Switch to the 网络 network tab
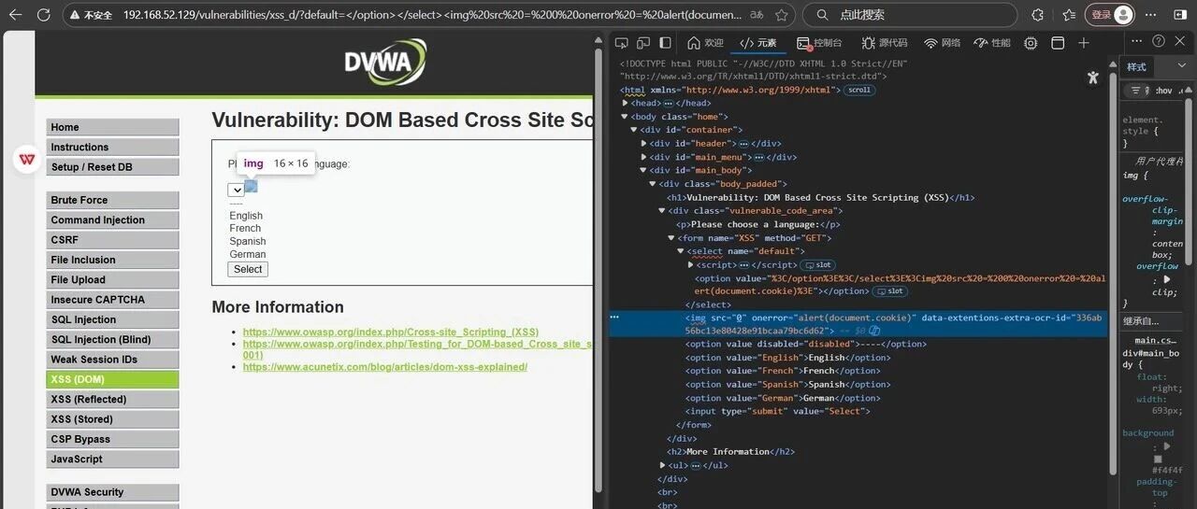The width and height of the screenshot is (1197, 509). (943, 43)
